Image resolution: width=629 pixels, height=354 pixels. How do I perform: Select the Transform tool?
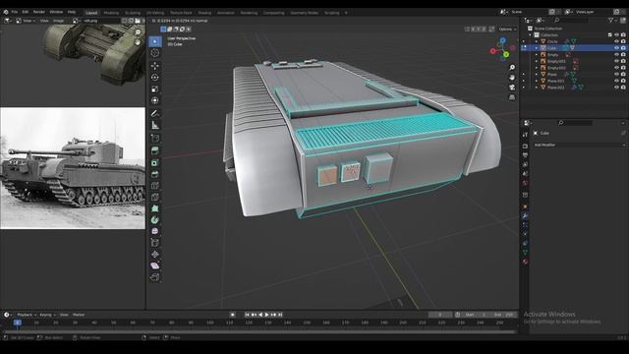pyautogui.click(x=155, y=100)
